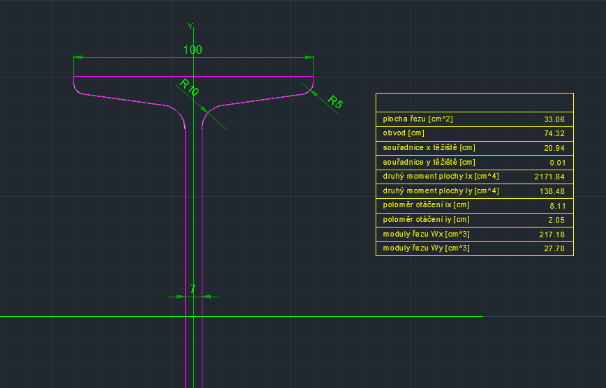606x388 pixels.
Task: Click the magenta left flange sloped line
Action: (x=126, y=98)
